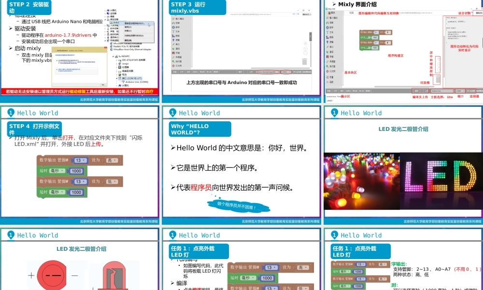Click the zoom-in icon on the Mixly canvas
Viewport: 483px width, 290px height.
tap(439, 63)
